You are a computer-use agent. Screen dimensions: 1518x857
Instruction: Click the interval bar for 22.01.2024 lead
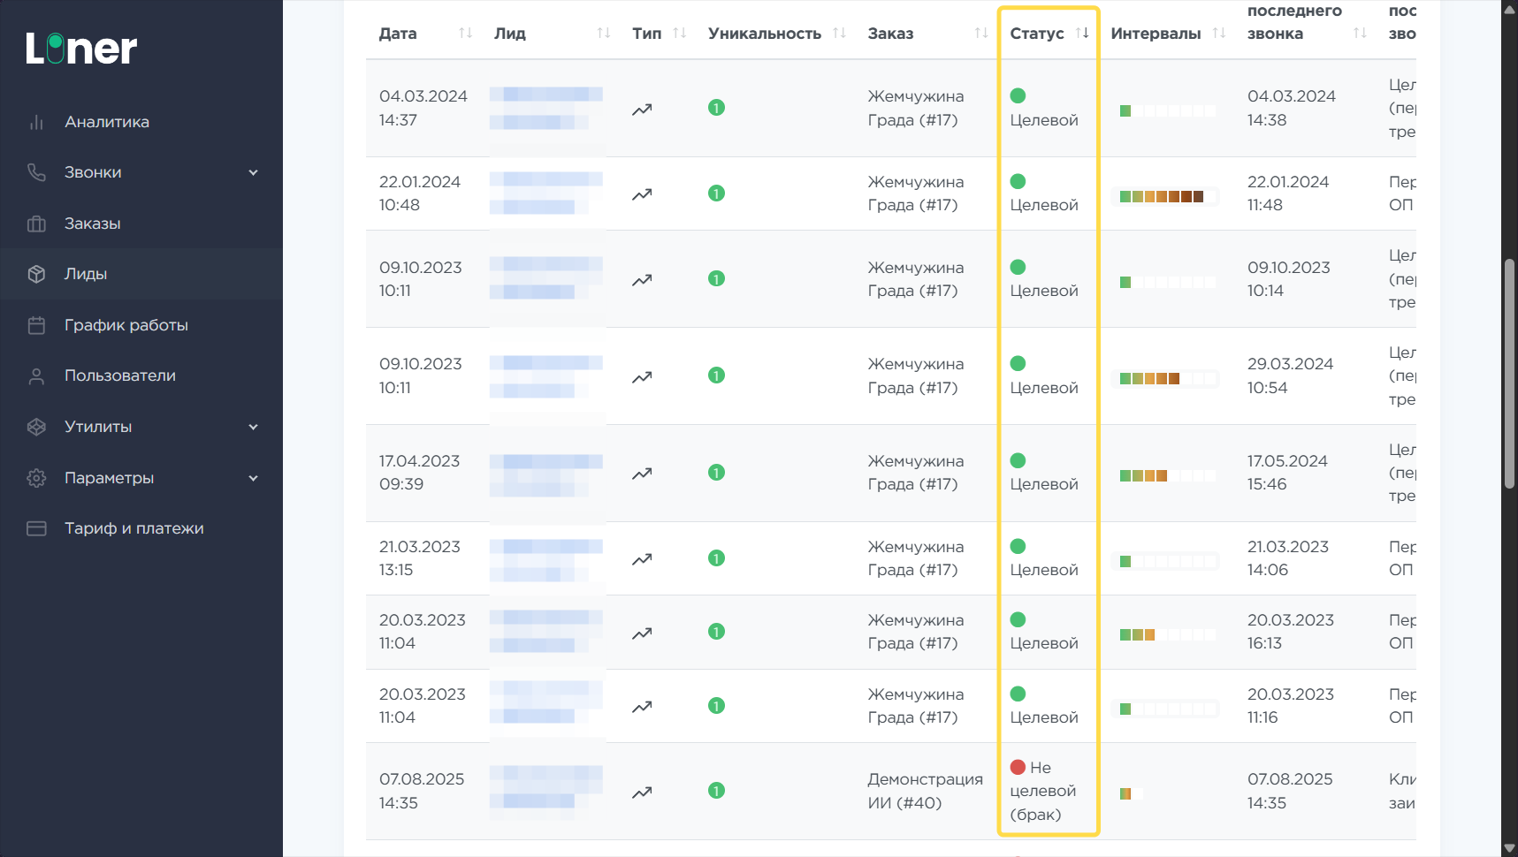(1162, 196)
